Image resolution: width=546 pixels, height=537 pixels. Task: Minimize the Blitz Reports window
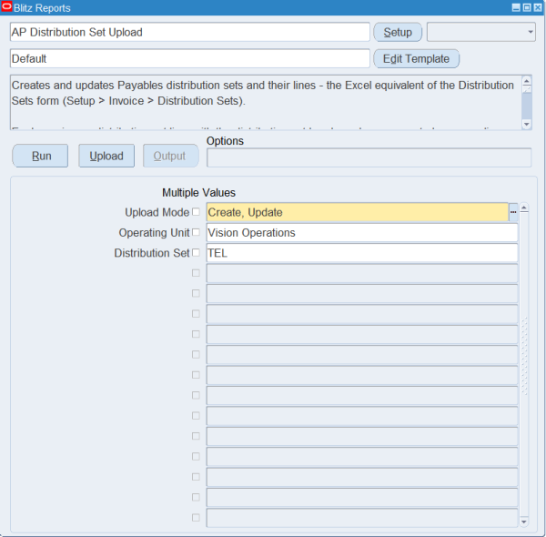tap(516, 7)
